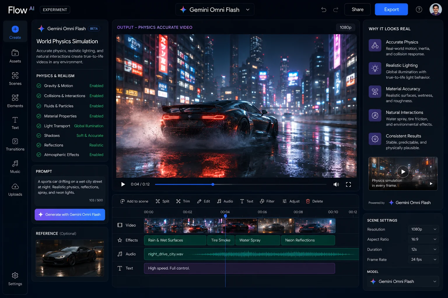Click the Redo arrow icon
This screenshot has width=448, height=298.
[336, 10]
